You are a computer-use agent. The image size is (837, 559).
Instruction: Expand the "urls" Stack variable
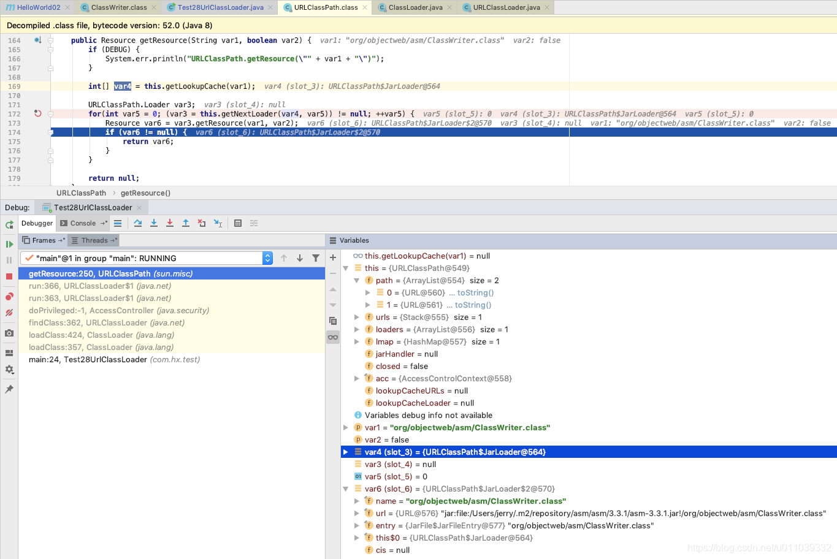coord(356,317)
